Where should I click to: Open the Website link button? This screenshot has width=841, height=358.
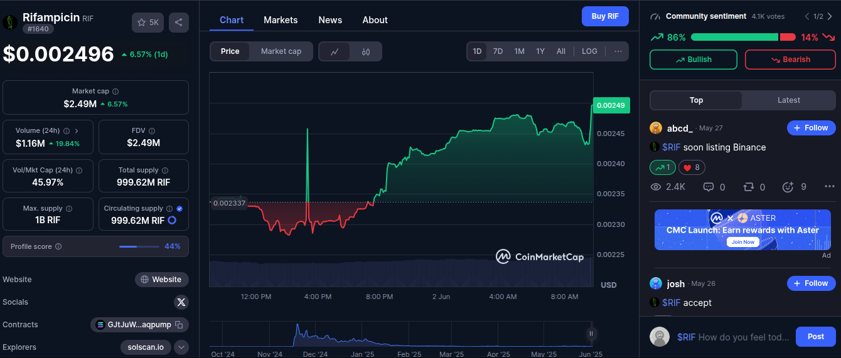pyautogui.click(x=162, y=280)
